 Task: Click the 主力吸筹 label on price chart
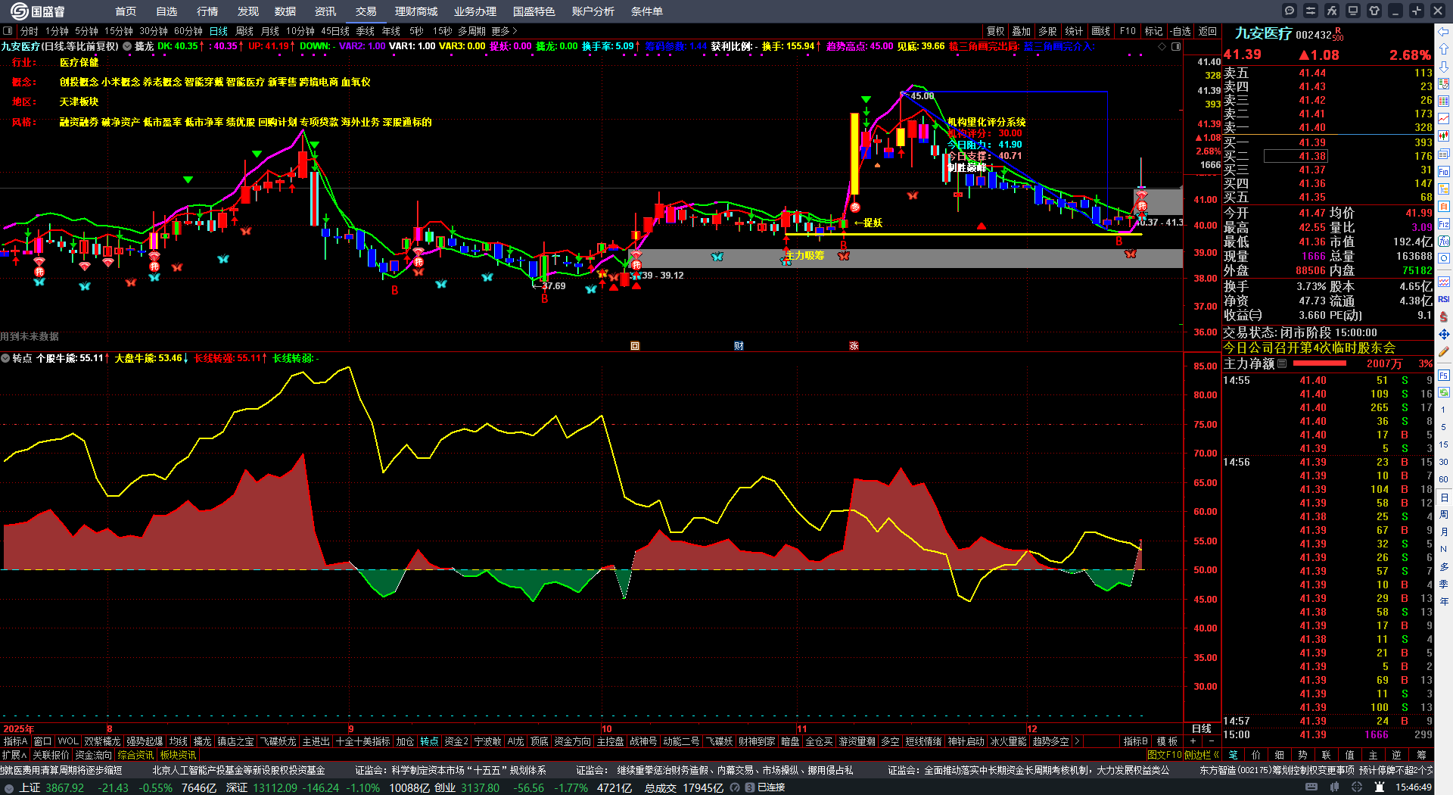pyautogui.click(x=804, y=255)
